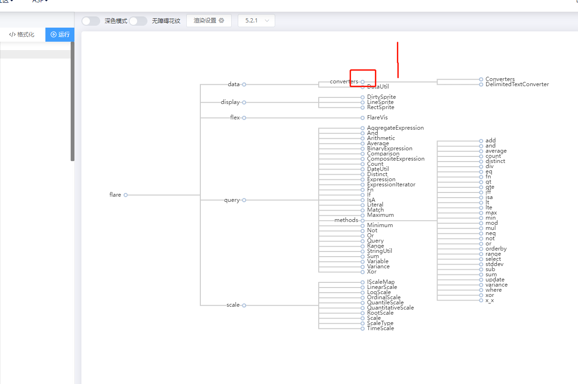Viewport: 578px width, 384px height.
Task: Click the TimeScale node symbol
Action: point(362,328)
